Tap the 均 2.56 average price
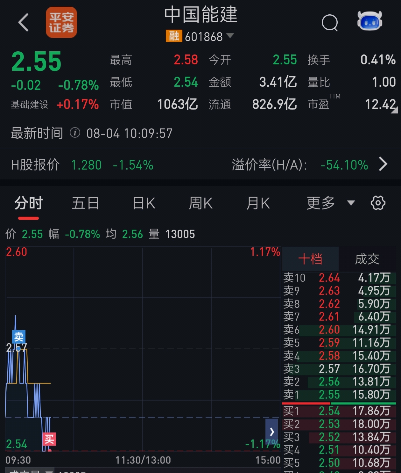Image resolution: width=401 pixels, height=473 pixels. coord(133,234)
